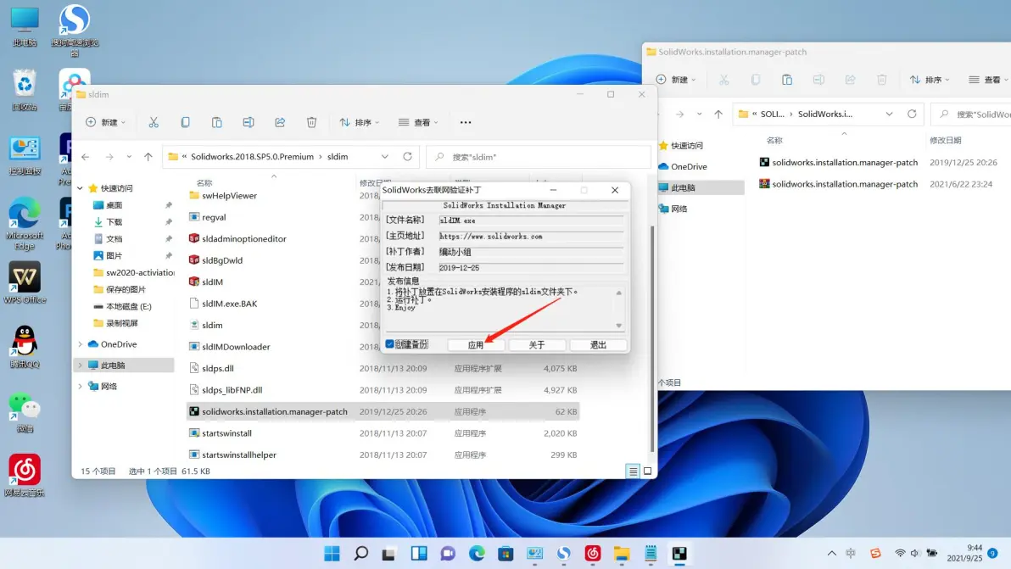Click Solidworks.2018.SP5.0.Premium in the address breadcrumb
Viewport: 1011px width, 569px height.
pos(252,157)
